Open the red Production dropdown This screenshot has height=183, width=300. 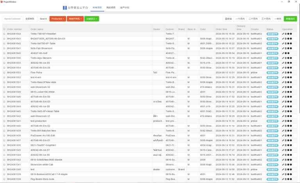tap(57, 19)
